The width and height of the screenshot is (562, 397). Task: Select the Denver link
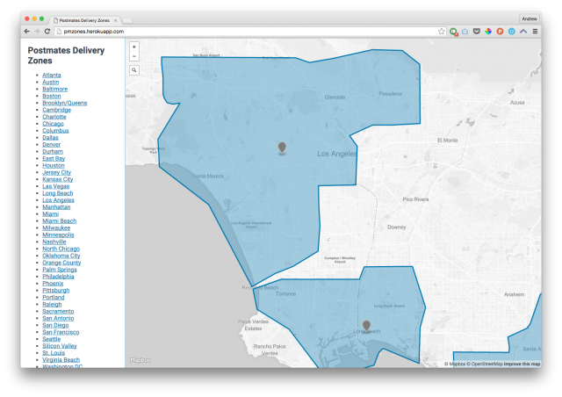(x=51, y=145)
